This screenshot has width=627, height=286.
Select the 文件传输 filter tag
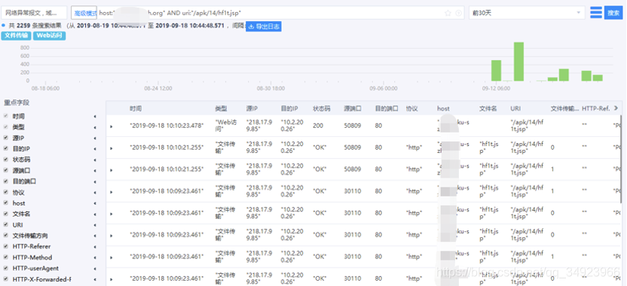pyautogui.click(x=17, y=35)
